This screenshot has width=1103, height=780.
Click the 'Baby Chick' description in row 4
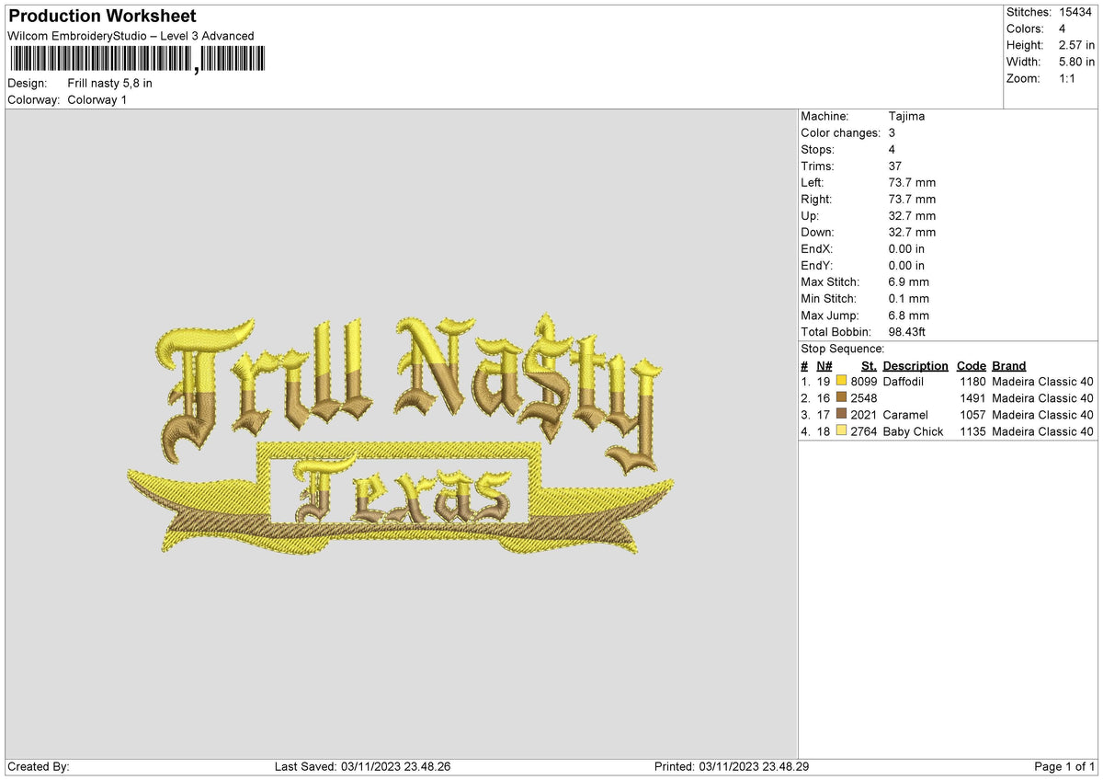coord(913,431)
